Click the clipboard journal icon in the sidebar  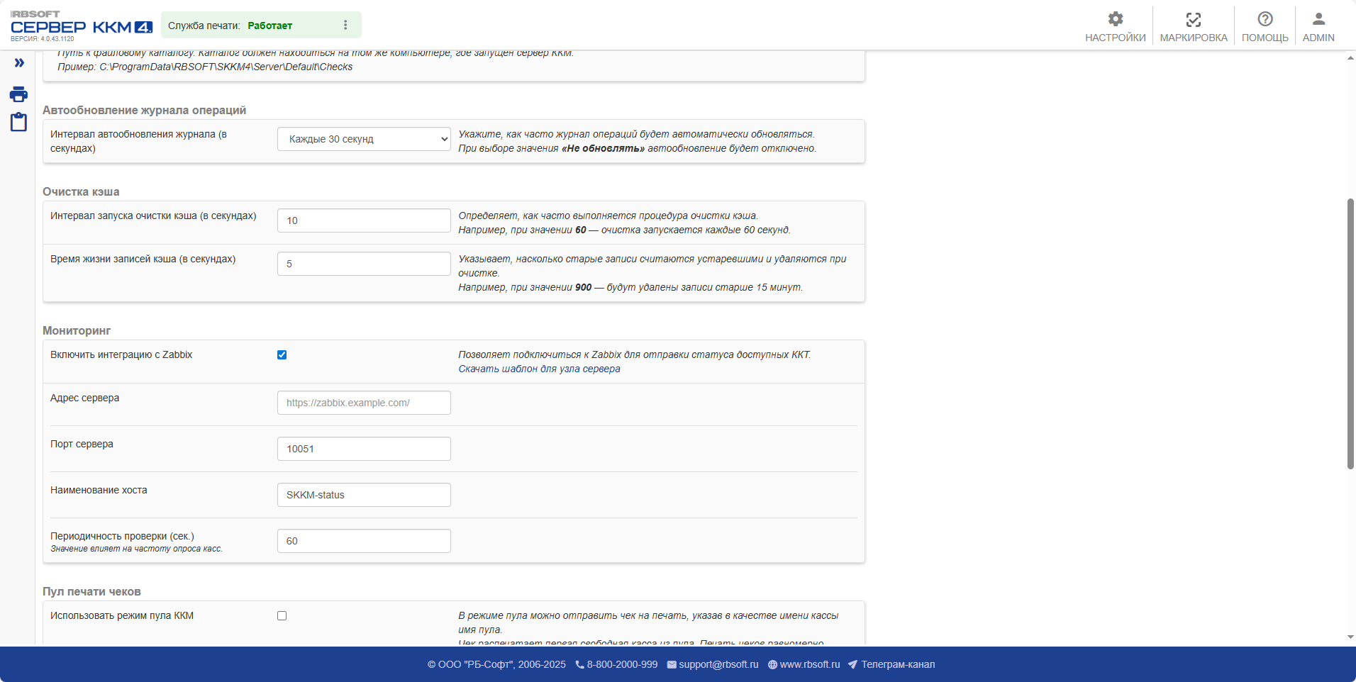18,122
